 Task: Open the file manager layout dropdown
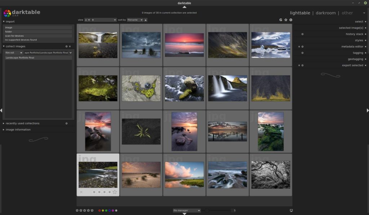coord(186,210)
